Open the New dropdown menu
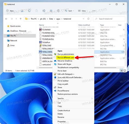The image size is (129, 124). [11, 11]
